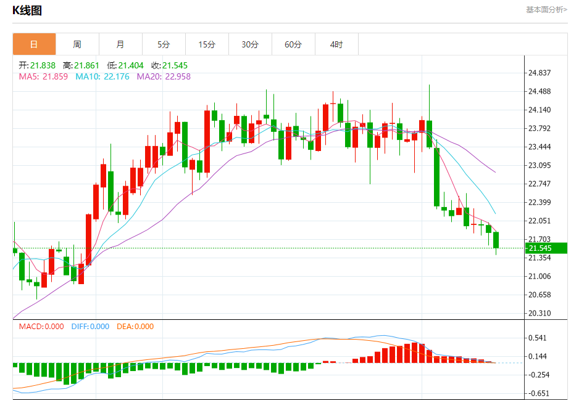
Task: Click the latest green candlestick at chart's right end
Action: coord(496,240)
